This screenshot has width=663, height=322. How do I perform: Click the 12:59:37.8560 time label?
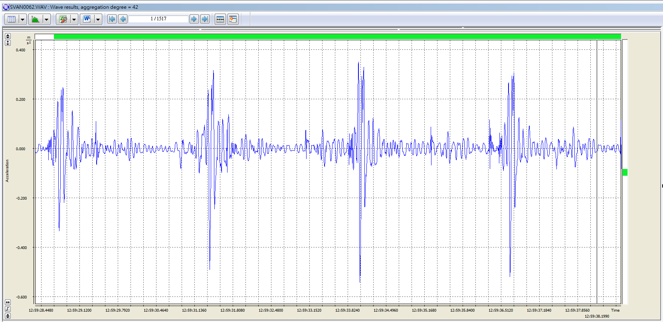point(578,310)
